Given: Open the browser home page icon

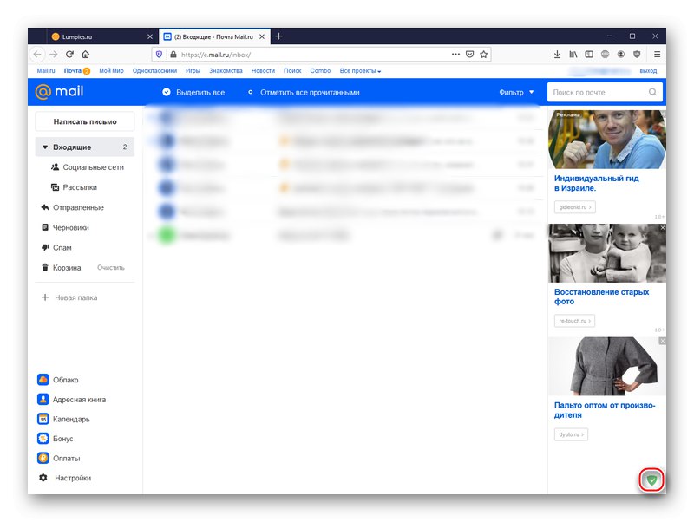Looking at the screenshot, I should click(x=85, y=55).
